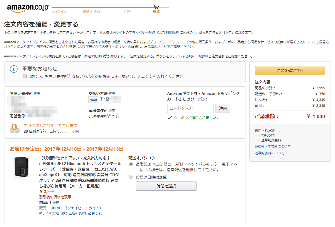Screen dimensions: 335x227
Task: Click the ギフト checkout step
Action: pyautogui.click(x=127, y=12)
